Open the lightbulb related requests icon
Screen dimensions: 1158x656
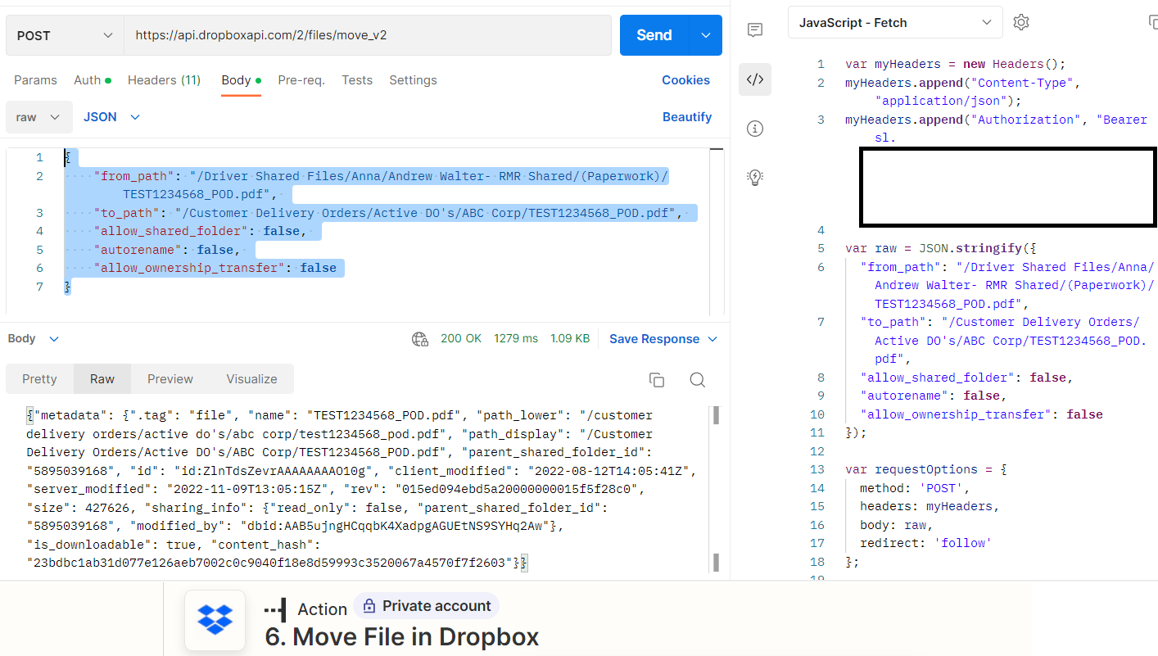point(755,177)
